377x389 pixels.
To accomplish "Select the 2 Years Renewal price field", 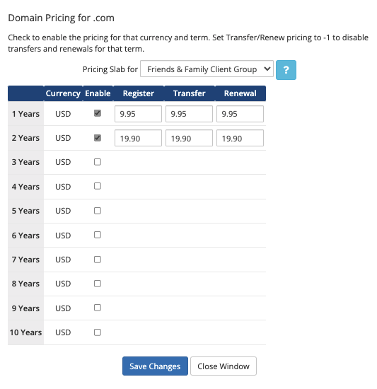I will point(240,138).
